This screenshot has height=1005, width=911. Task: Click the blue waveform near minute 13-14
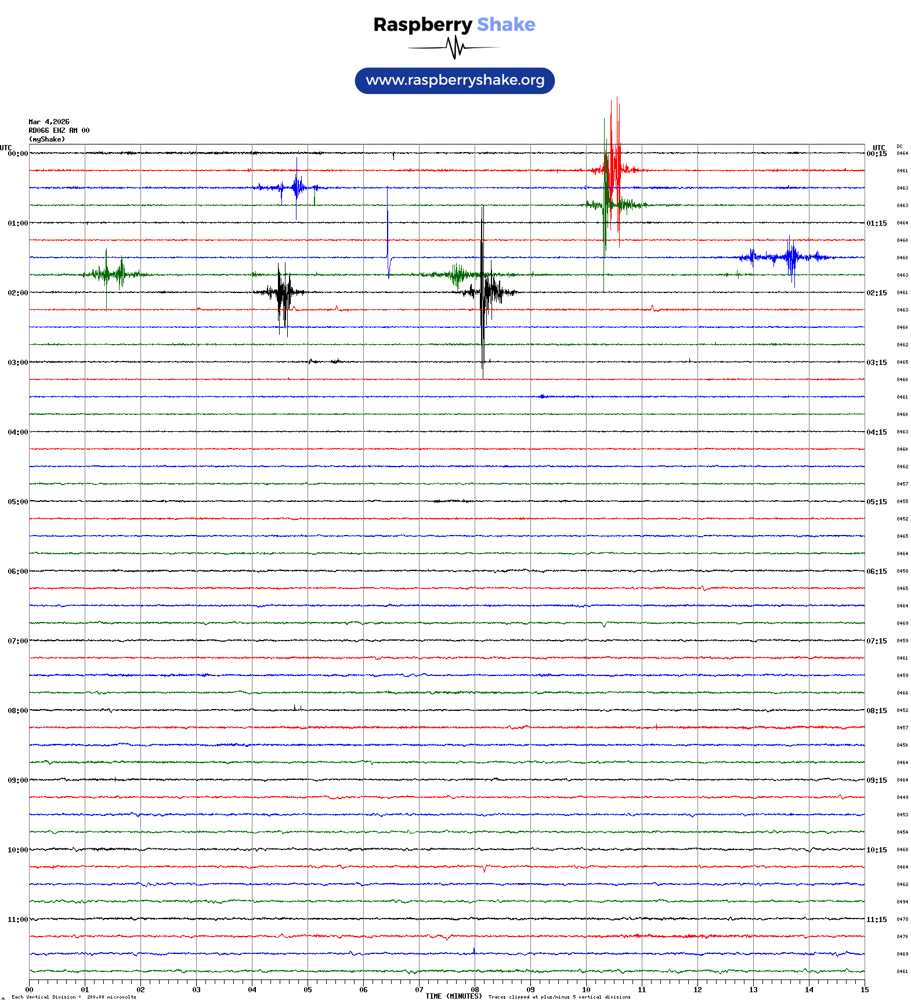point(791,256)
